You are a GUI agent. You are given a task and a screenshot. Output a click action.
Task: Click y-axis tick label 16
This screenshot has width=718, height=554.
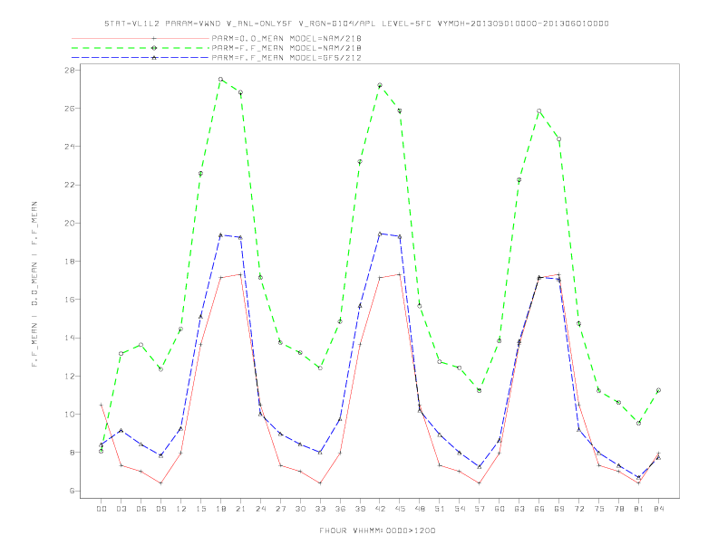pos(70,300)
